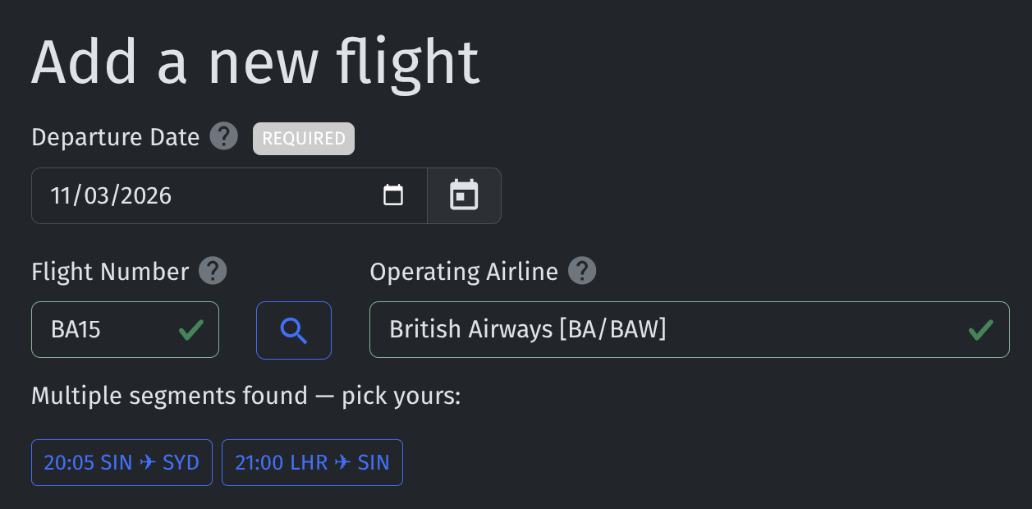This screenshot has width=1032, height=509.
Task: Choose the 20:05 SIN to SYD segment
Action: [x=122, y=462]
